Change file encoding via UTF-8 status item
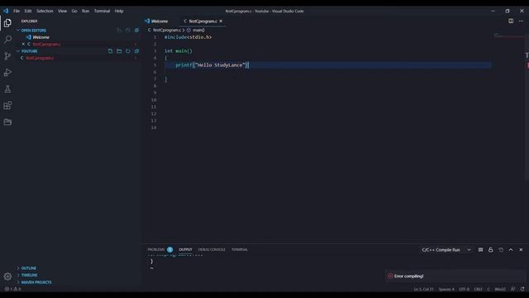 pyautogui.click(x=464, y=289)
